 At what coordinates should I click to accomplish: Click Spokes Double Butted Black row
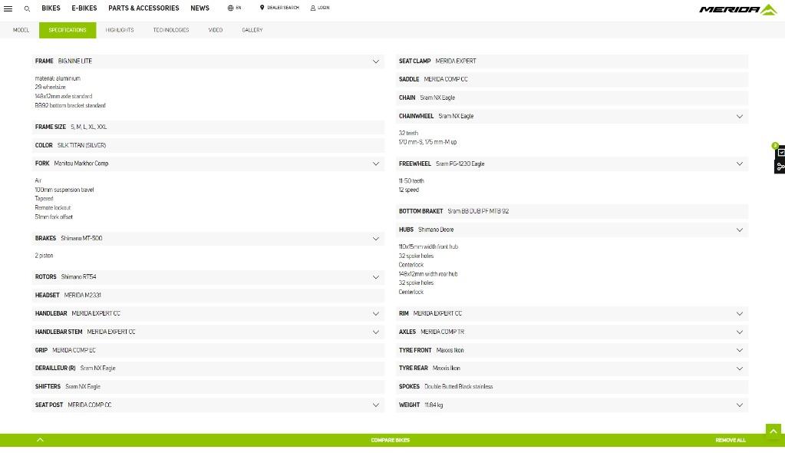(x=572, y=387)
